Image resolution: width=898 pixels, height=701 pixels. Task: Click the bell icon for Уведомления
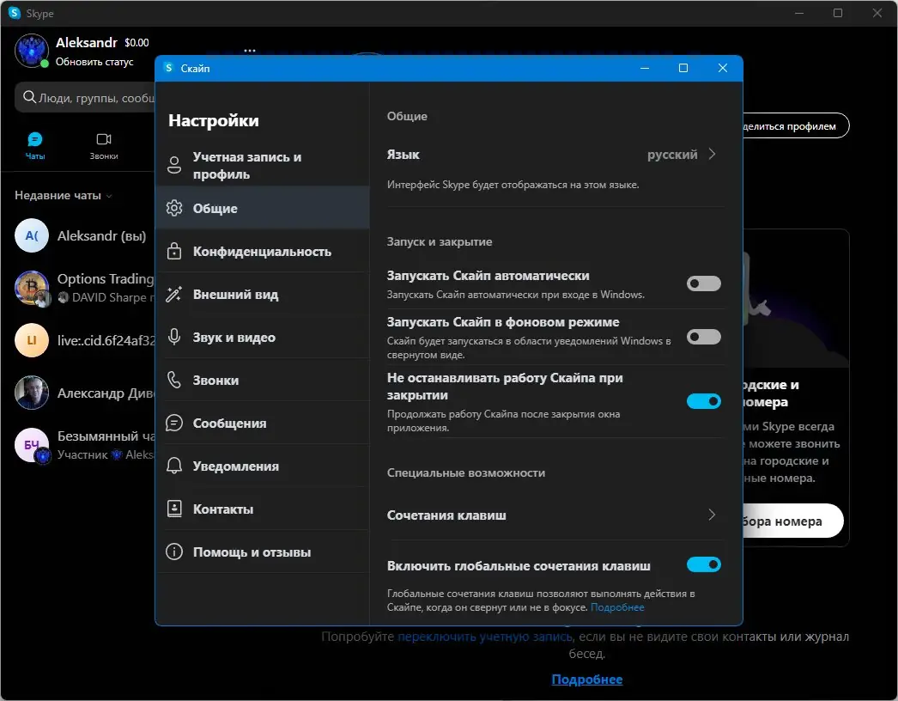pyautogui.click(x=174, y=466)
